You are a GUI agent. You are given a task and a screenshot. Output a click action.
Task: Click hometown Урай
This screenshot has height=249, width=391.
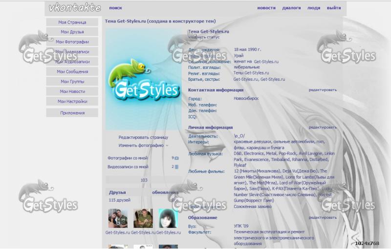click(x=239, y=56)
